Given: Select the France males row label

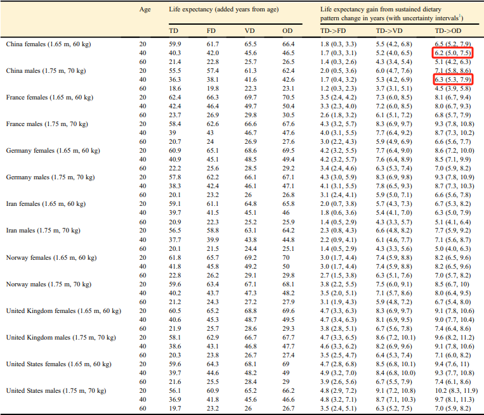Looking at the screenshot, I should tap(47, 124).
